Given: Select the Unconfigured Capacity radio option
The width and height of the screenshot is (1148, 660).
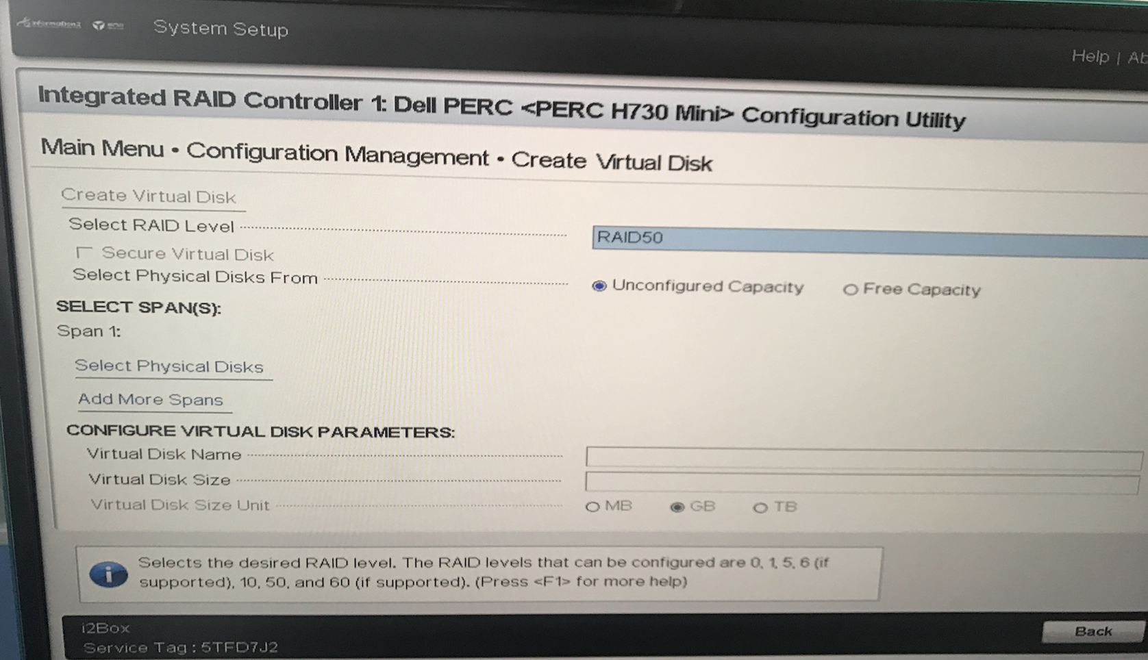Looking at the screenshot, I should (x=599, y=285).
